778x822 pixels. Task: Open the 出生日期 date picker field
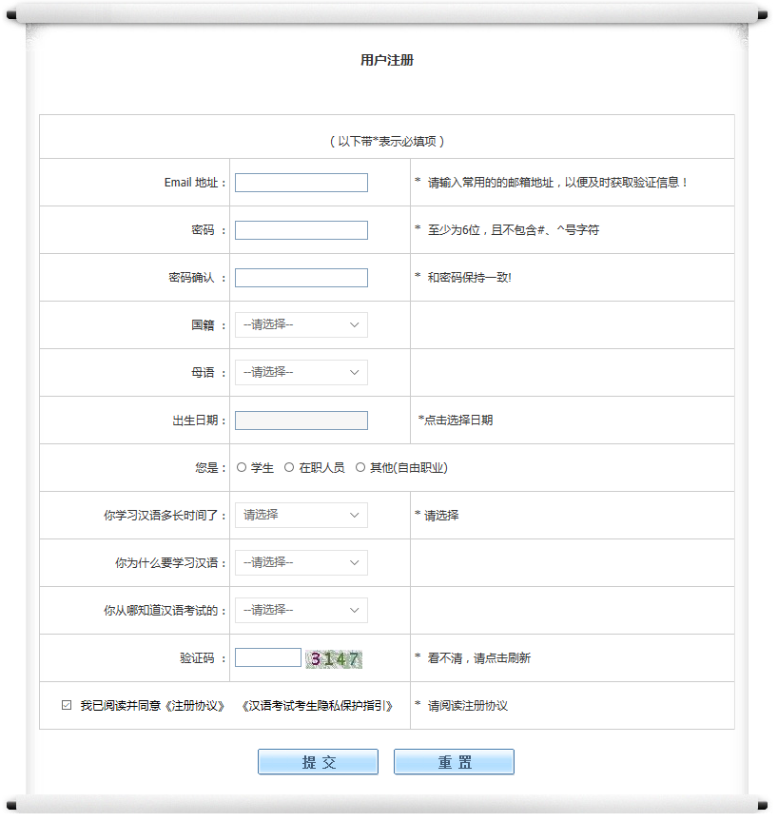pos(301,421)
